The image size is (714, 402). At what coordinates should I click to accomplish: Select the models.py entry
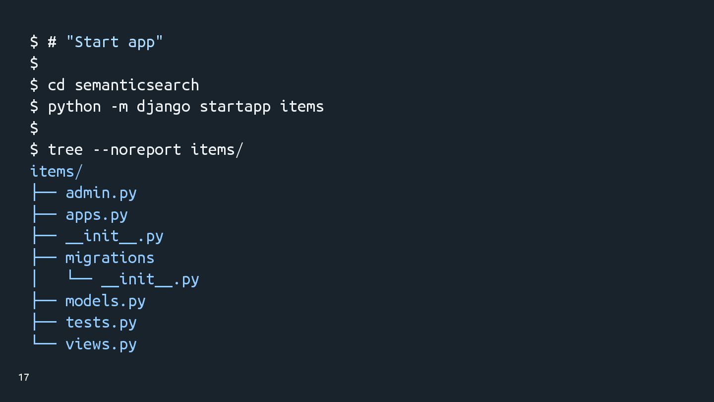pos(106,301)
